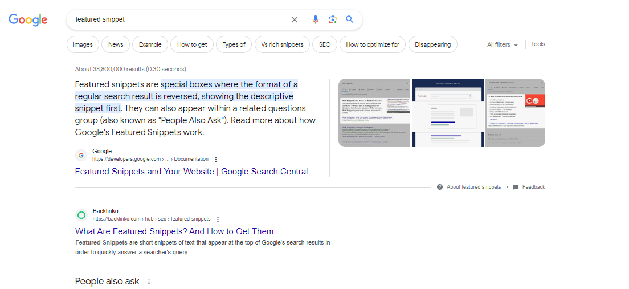Screen dimensions: 629x289
Task: Open the options dots next to the Google result
Action: pos(216,160)
